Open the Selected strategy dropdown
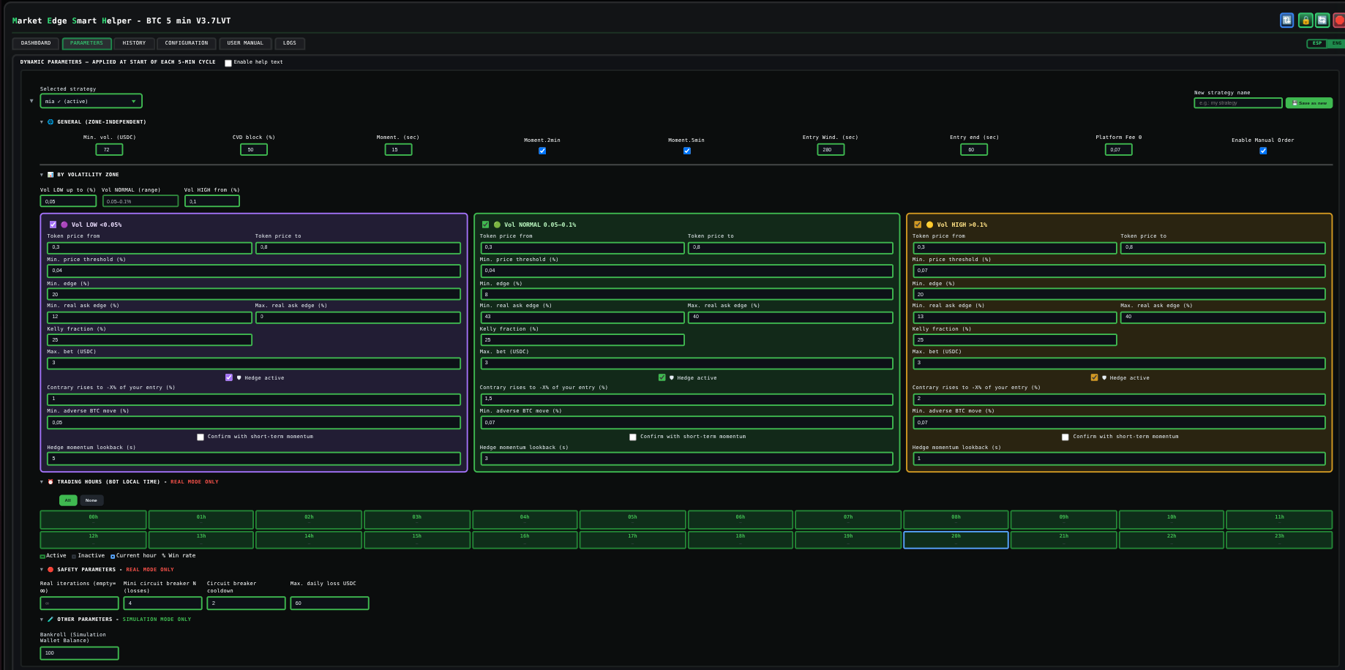The image size is (1345, 670). (x=91, y=101)
